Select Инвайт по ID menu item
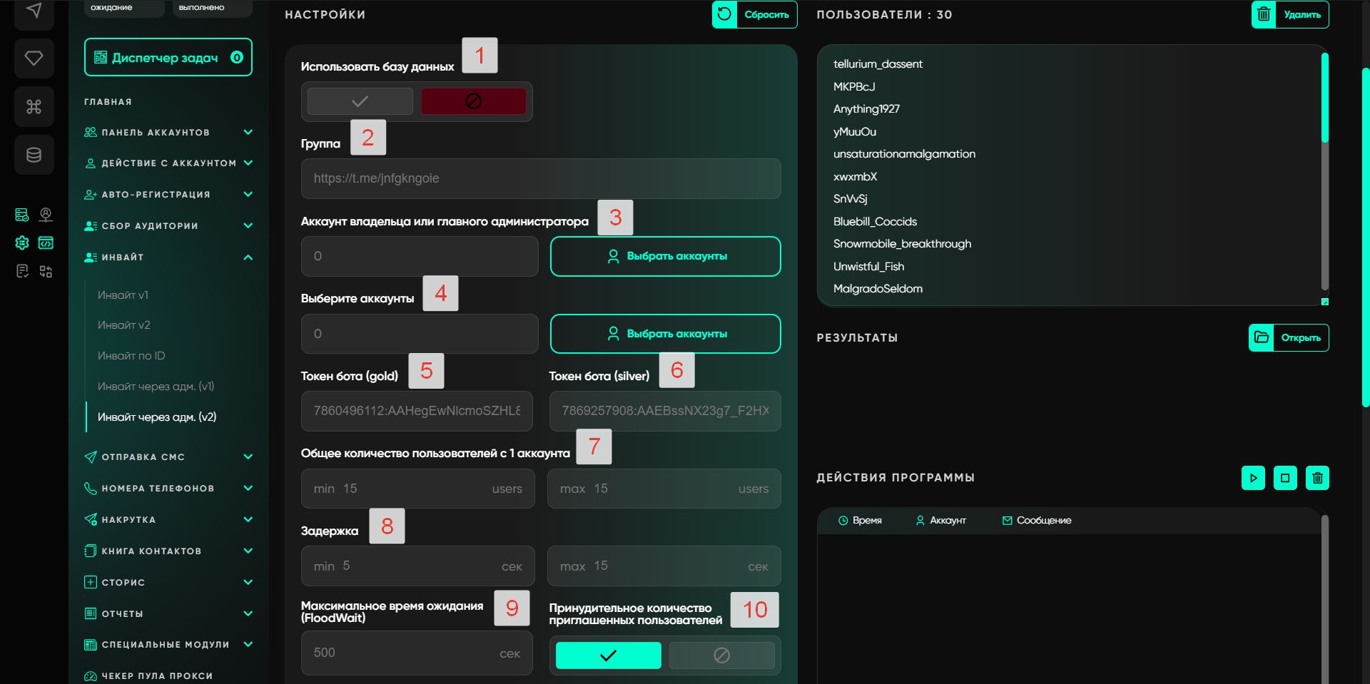The height and width of the screenshot is (684, 1370). tap(131, 356)
